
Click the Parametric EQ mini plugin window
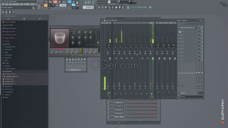76,65
